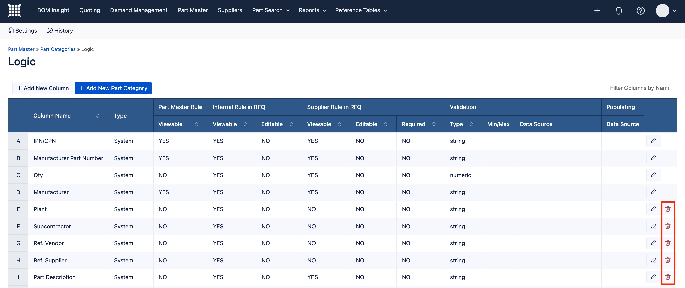Sort Part Master Rule Viewable column
Image resolution: width=685 pixels, height=288 pixels.
tap(196, 124)
